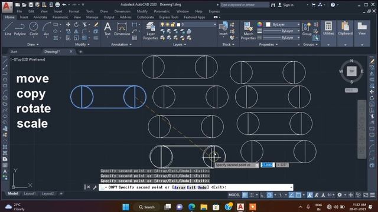The width and height of the screenshot is (378, 212).
Task: Activate the Move tool in Modify panel
Action: point(69,25)
